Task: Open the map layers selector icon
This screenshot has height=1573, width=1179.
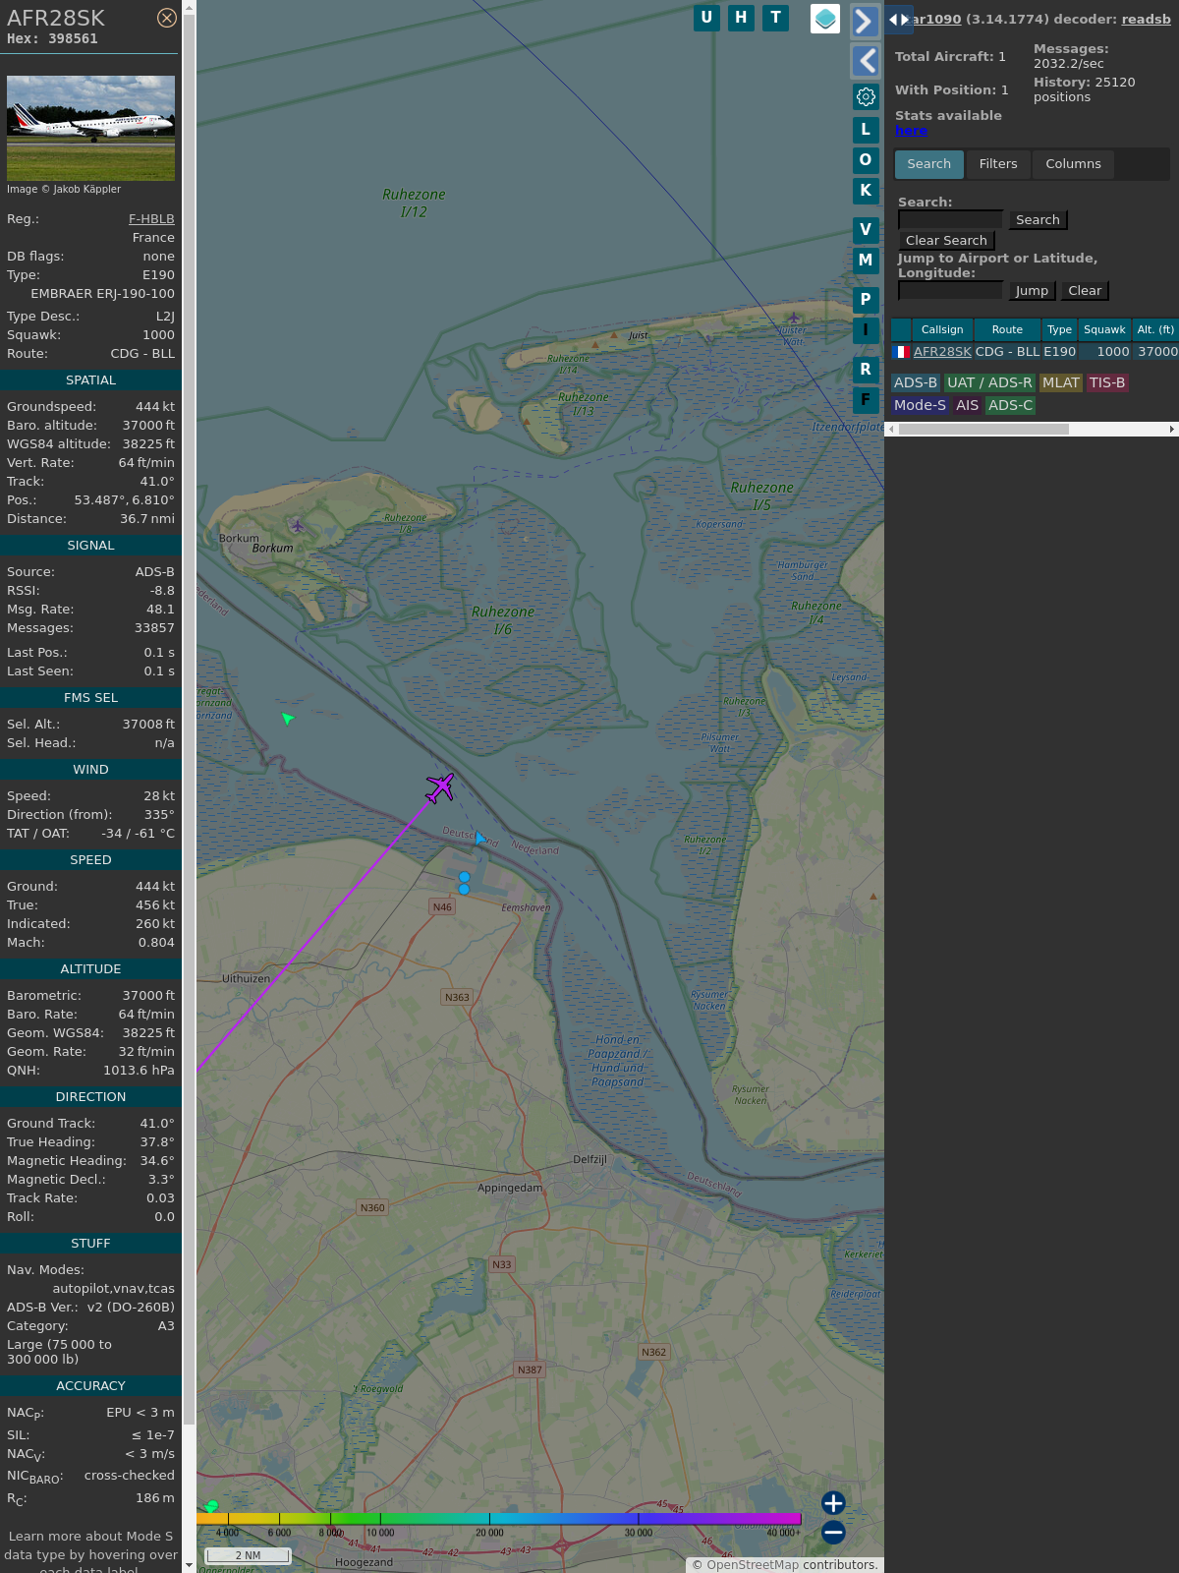Action: (825, 19)
